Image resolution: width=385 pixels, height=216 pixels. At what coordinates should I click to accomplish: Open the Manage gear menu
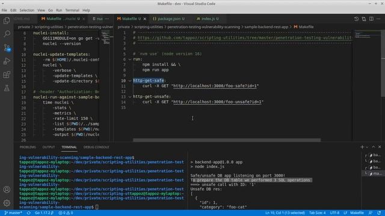7,203
